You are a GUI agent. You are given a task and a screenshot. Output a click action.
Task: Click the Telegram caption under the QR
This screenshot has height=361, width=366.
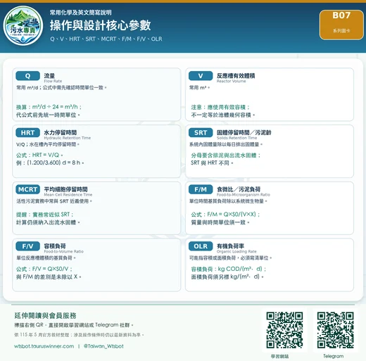click(x=334, y=356)
